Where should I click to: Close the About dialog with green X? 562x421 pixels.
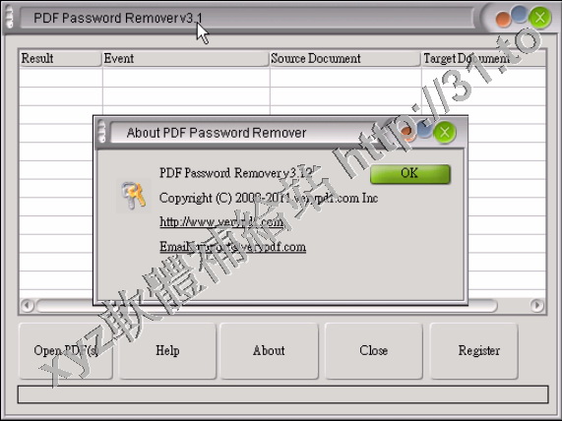tap(445, 133)
